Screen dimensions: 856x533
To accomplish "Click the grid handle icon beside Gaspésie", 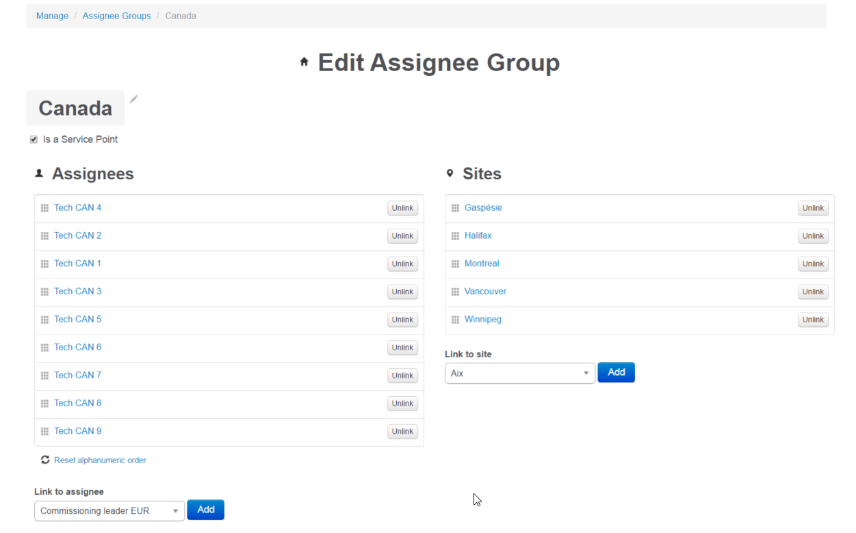I will (x=455, y=208).
